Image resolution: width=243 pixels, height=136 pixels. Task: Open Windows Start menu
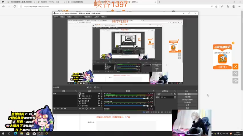pos(3,134)
